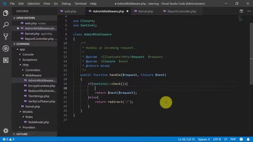This screenshot has height=142, width=253.
Task: Select the AdminMiddleware.php editor tab
Action: (108, 11)
